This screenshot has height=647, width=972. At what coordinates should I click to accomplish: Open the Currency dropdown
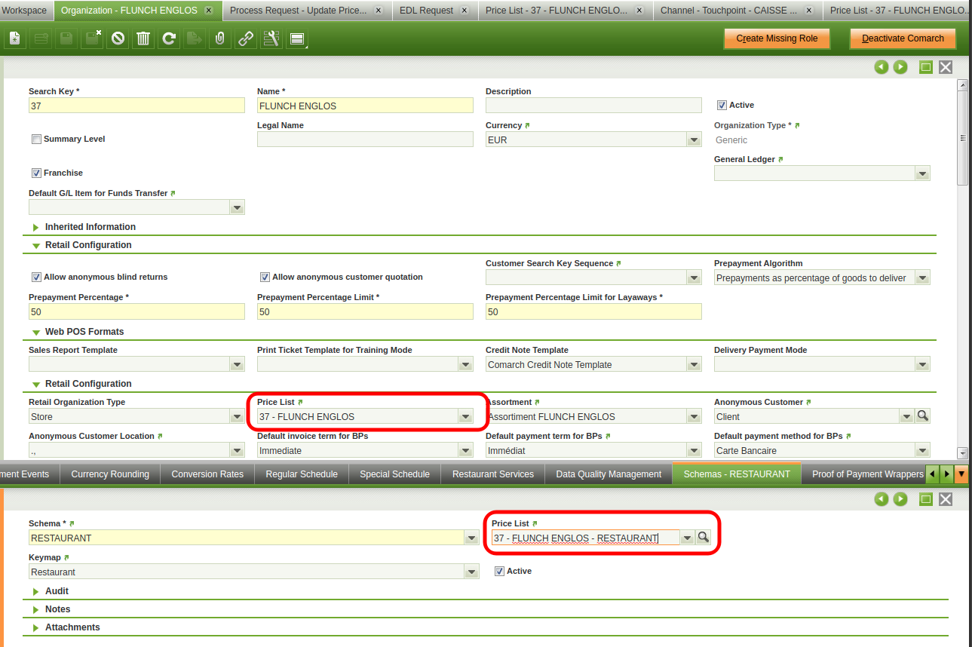pyautogui.click(x=694, y=140)
